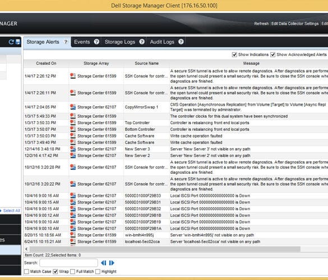Click alert icon in 1/3/17 5:49:33 PM row
This screenshot has height=280, width=328.
[73, 116]
